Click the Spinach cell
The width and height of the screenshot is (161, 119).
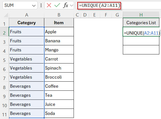click(59, 68)
